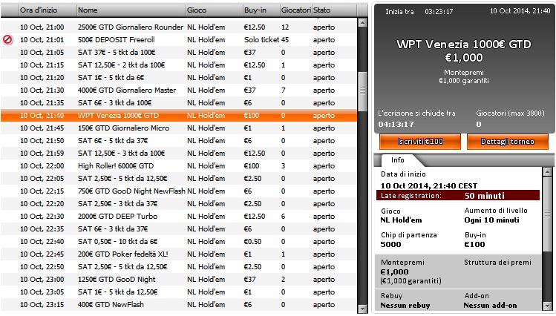
Task: Sort by Buy-in column header
Action: [261, 10]
